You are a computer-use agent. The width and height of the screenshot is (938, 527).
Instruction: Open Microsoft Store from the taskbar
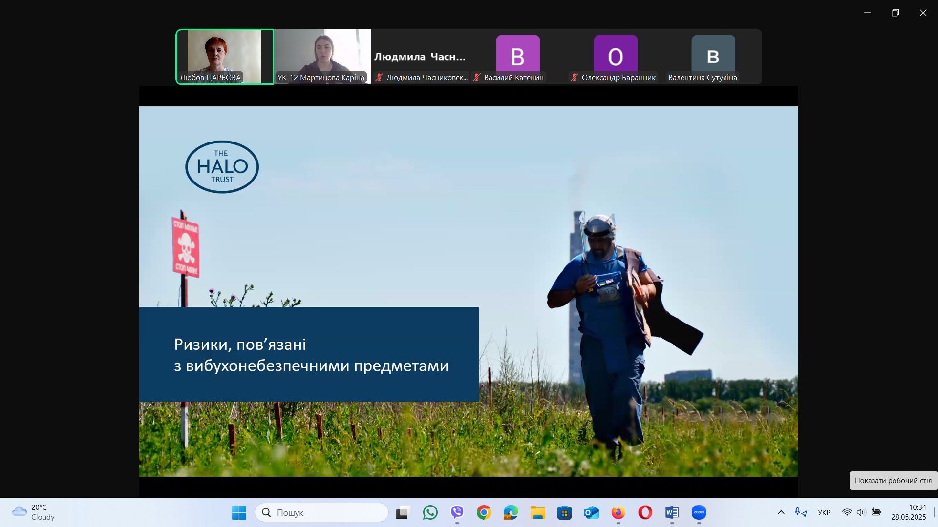click(x=564, y=512)
